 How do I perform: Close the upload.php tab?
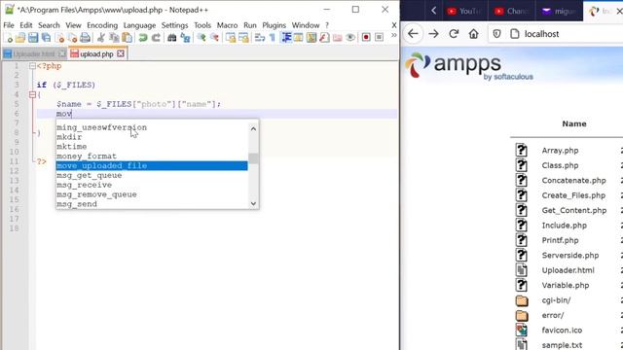click(121, 53)
